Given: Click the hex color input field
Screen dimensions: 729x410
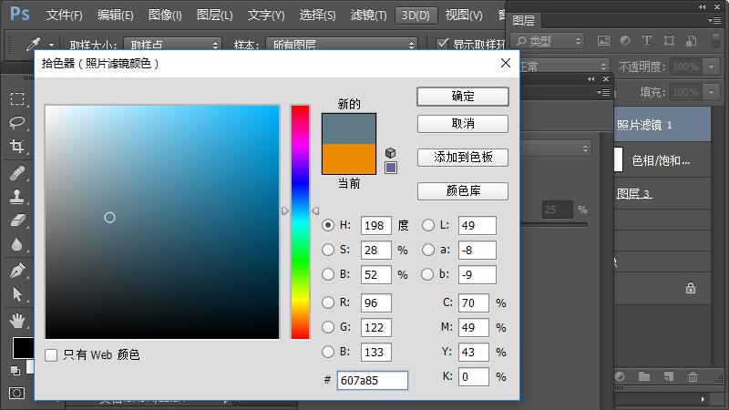Looking at the screenshot, I should pyautogui.click(x=373, y=380).
